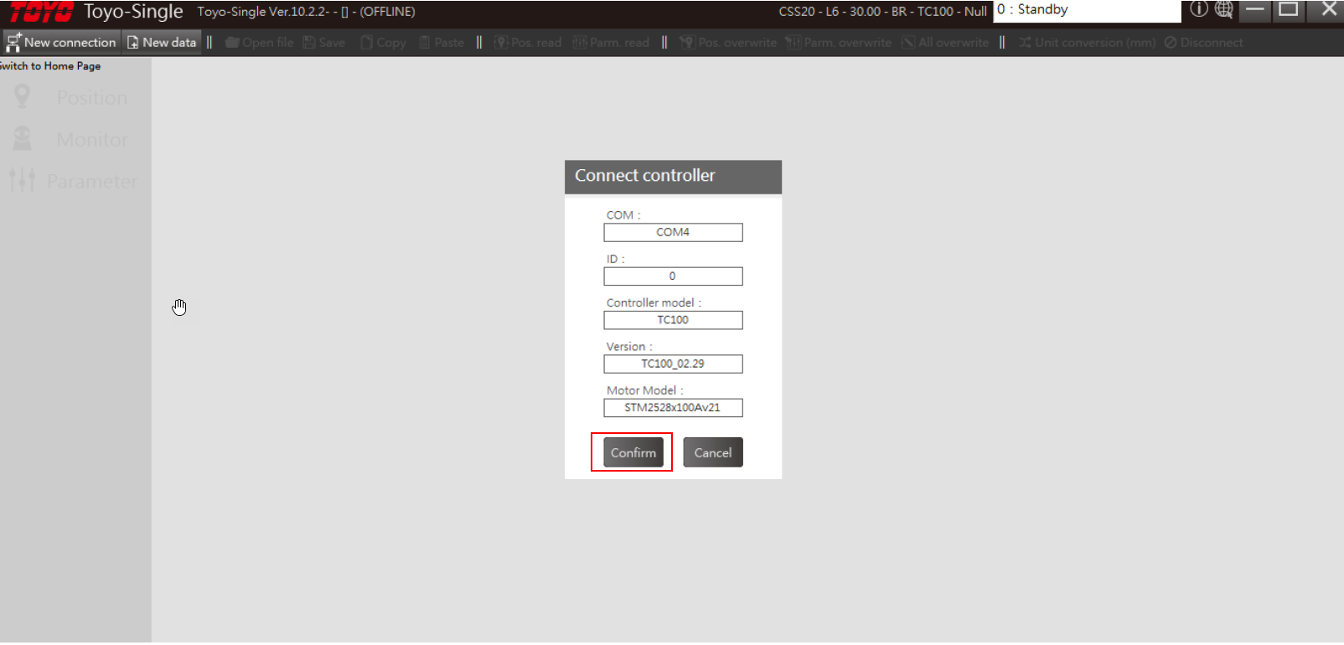Click Unit conversion (mm) toolbar item

pyautogui.click(x=1088, y=42)
